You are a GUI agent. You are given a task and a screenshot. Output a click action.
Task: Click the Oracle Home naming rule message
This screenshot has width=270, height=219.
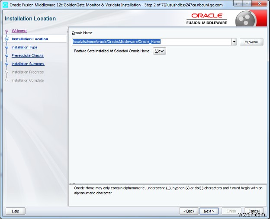168,190
